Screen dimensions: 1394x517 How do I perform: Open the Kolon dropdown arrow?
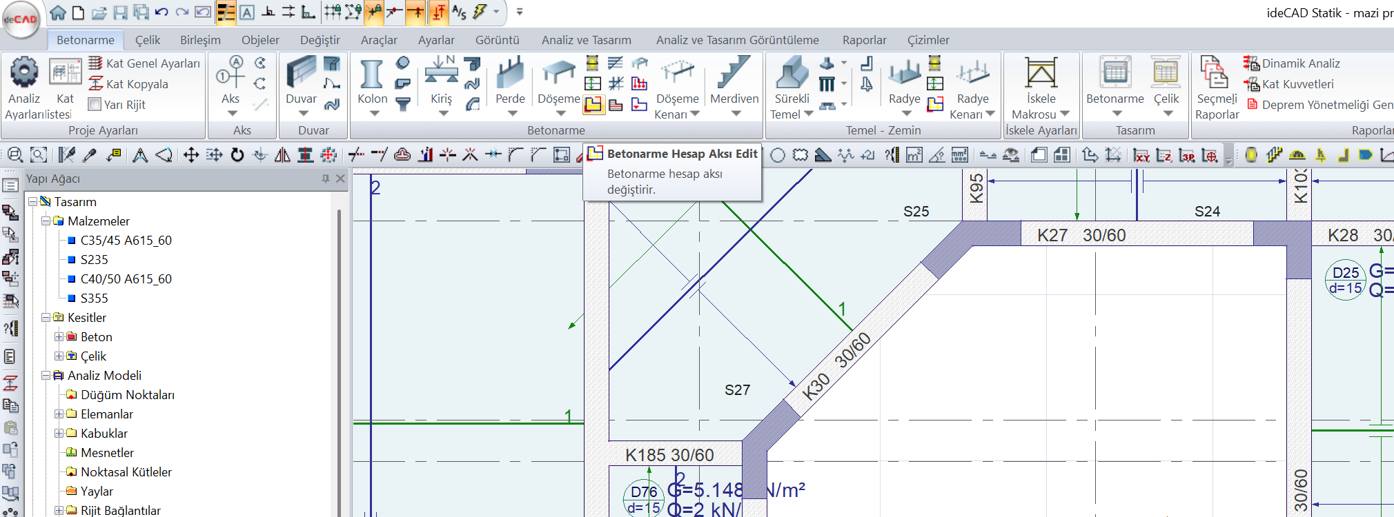click(373, 114)
